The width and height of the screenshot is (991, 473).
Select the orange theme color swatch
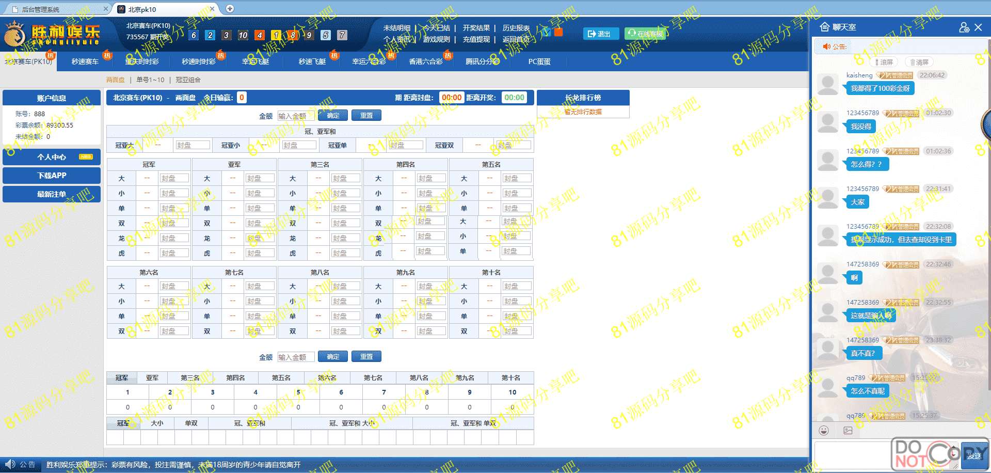tap(558, 32)
